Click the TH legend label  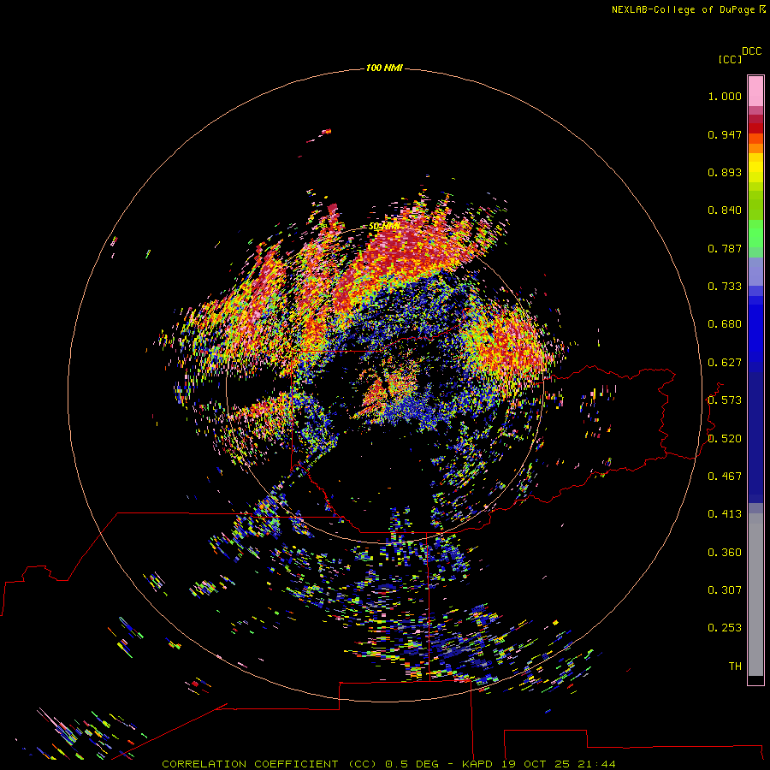click(735, 666)
